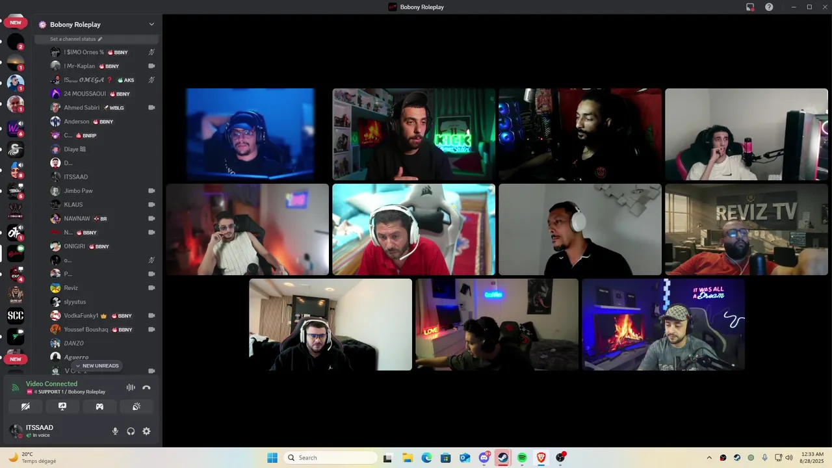
Task: Open volume control in system tray
Action: (788, 458)
